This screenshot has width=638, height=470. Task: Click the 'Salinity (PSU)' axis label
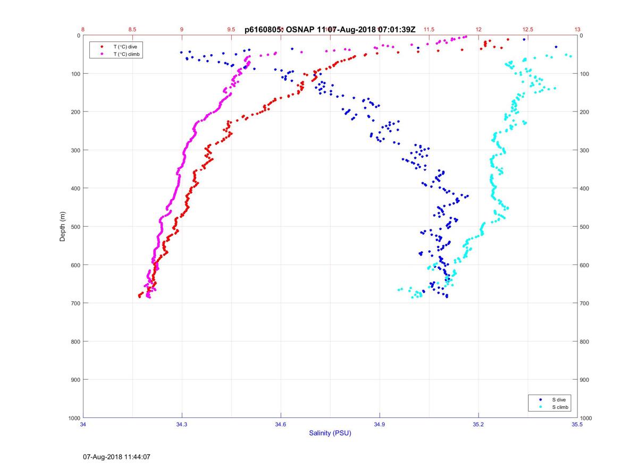click(330, 433)
